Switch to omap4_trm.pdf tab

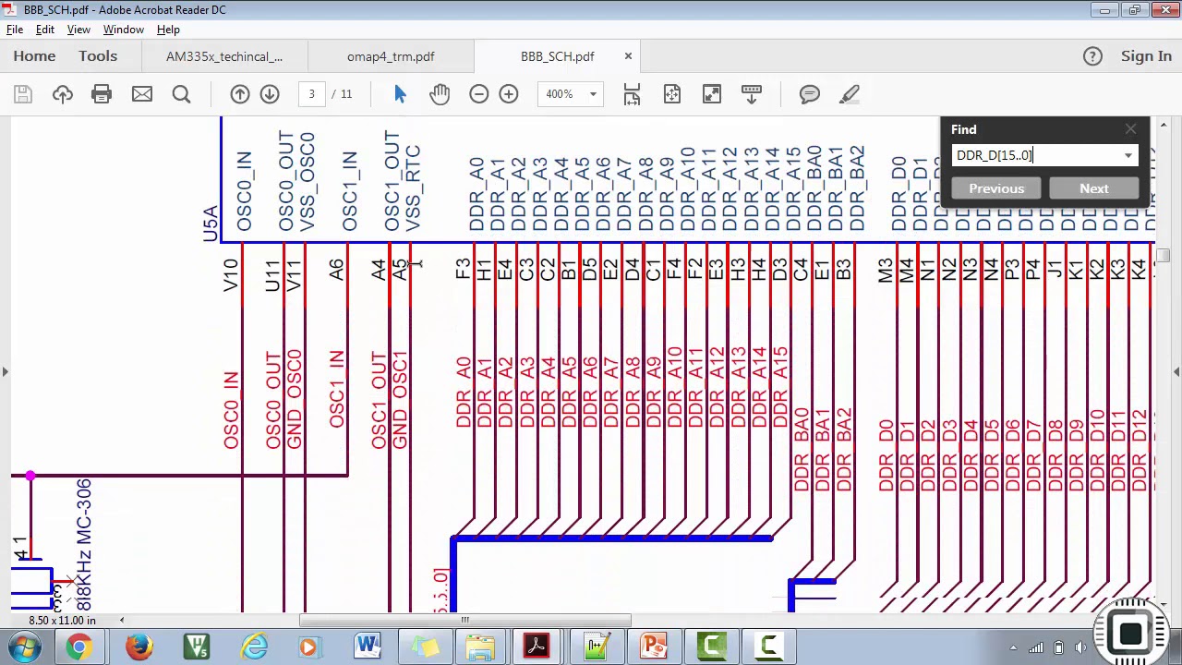coord(391,56)
